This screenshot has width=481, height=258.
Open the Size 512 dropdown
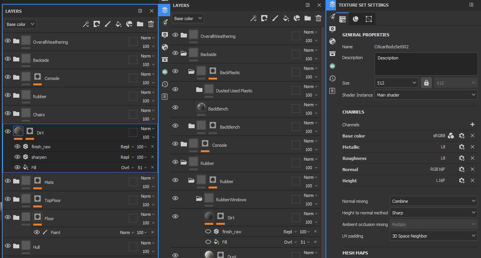pos(396,83)
